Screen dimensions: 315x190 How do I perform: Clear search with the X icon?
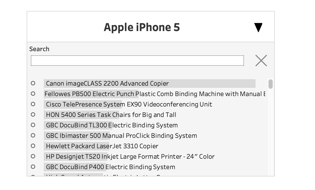261,61
